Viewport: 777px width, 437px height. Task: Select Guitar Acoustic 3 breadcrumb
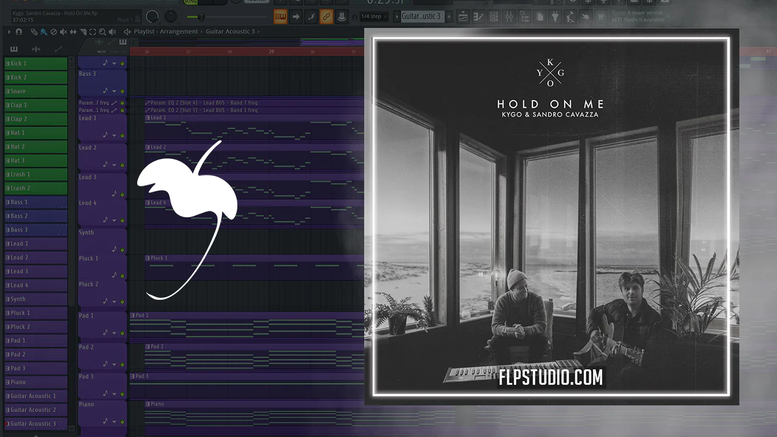pyautogui.click(x=230, y=32)
